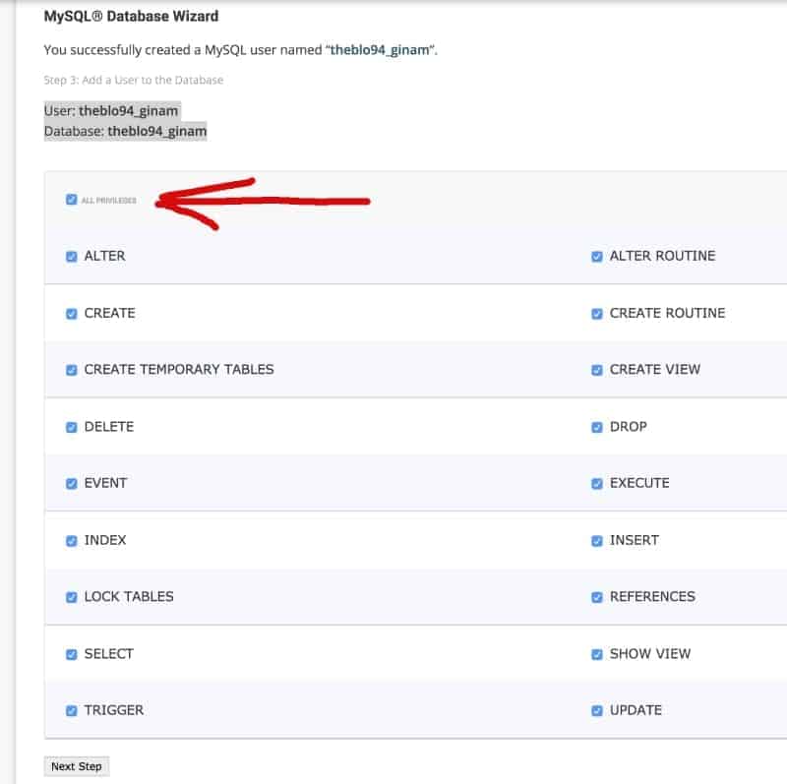Toggle the ALTER privilege checkbox
Viewport: 787px width, 784px height.
[x=72, y=257]
